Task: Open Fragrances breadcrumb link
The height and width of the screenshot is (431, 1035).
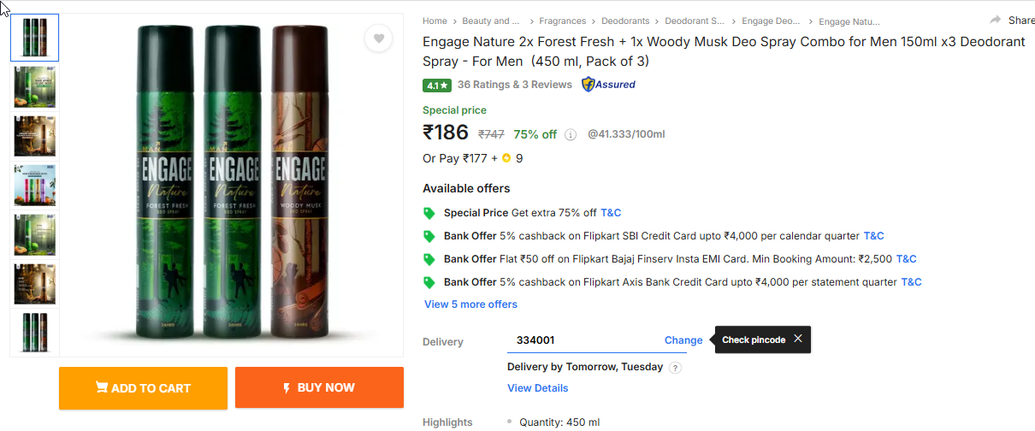Action: point(562,21)
